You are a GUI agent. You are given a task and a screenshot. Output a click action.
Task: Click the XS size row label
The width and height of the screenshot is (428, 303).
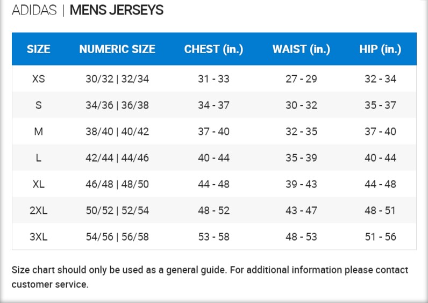pyautogui.click(x=39, y=79)
